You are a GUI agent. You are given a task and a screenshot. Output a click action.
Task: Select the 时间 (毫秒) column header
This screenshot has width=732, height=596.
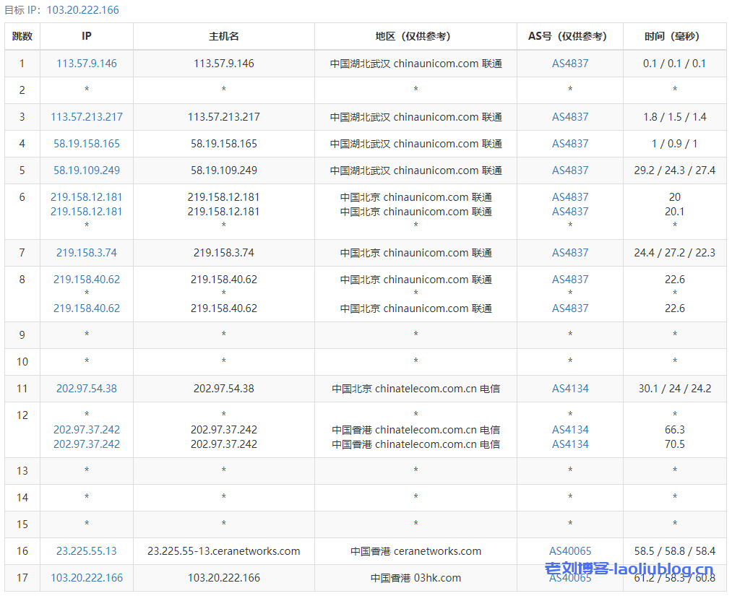coord(675,36)
